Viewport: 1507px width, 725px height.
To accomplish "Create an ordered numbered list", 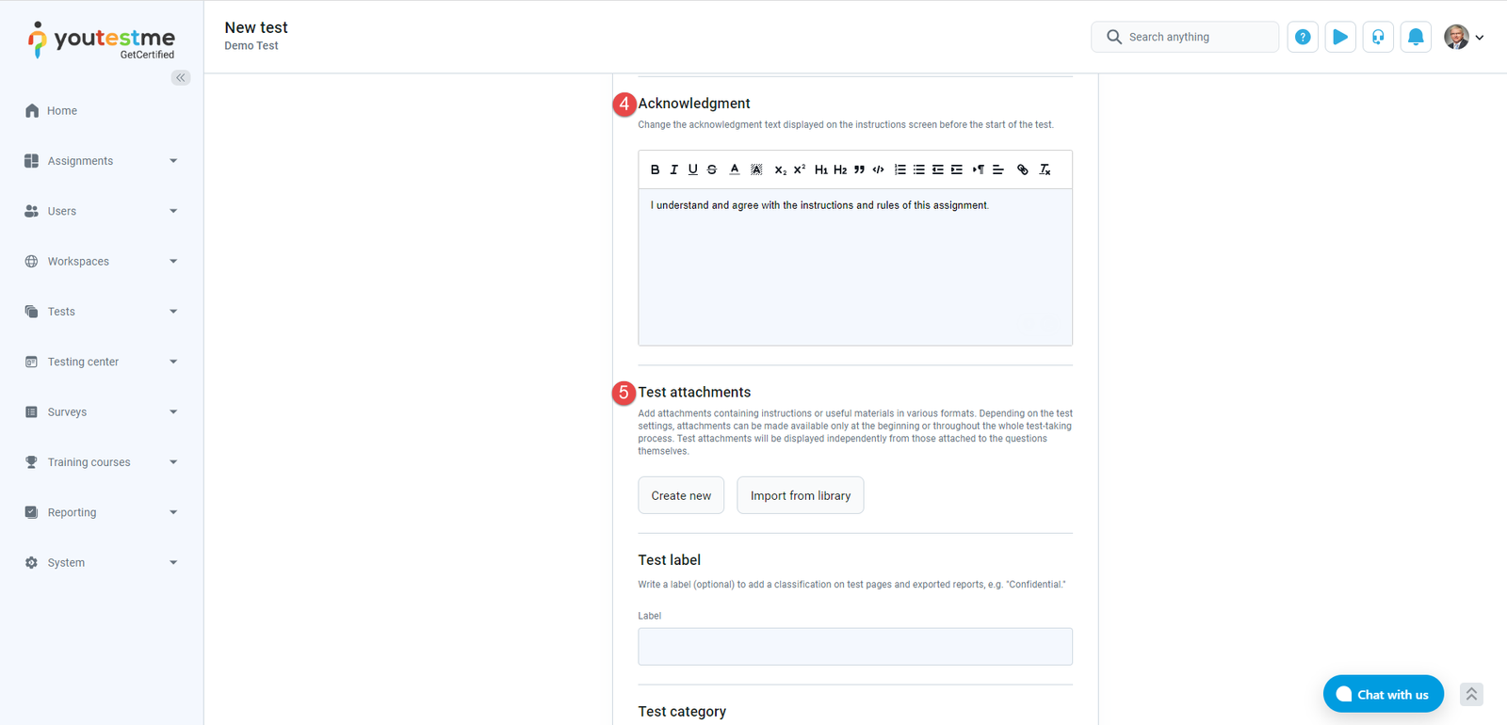I will pos(900,169).
